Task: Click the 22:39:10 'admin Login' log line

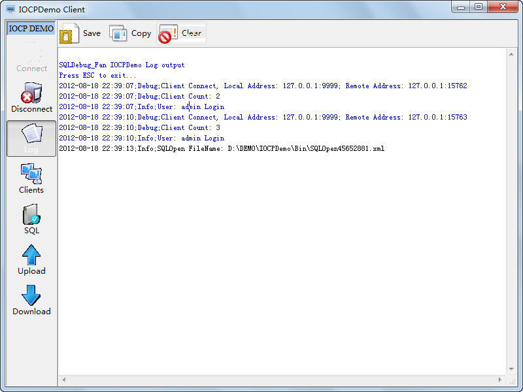Action: click(142, 139)
